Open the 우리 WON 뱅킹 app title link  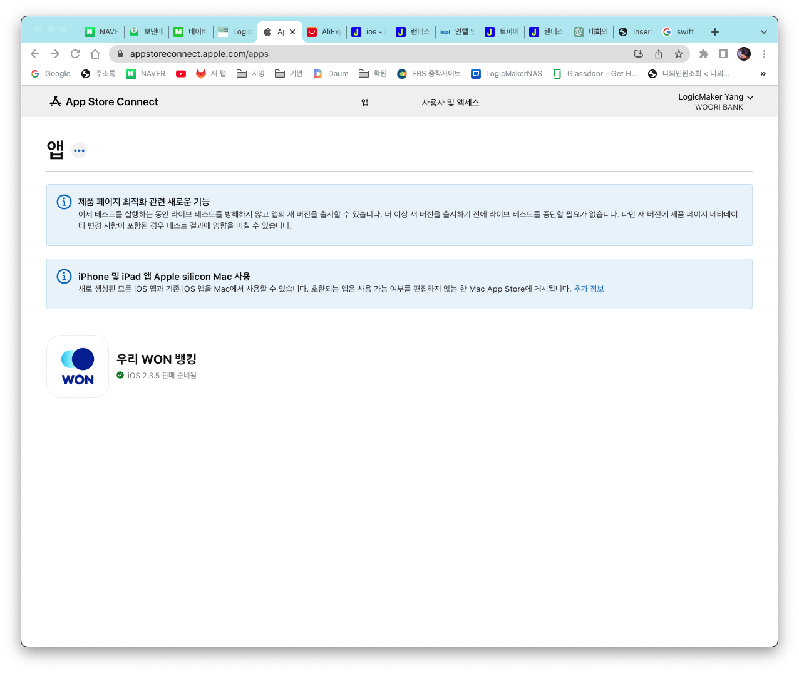[x=157, y=359]
